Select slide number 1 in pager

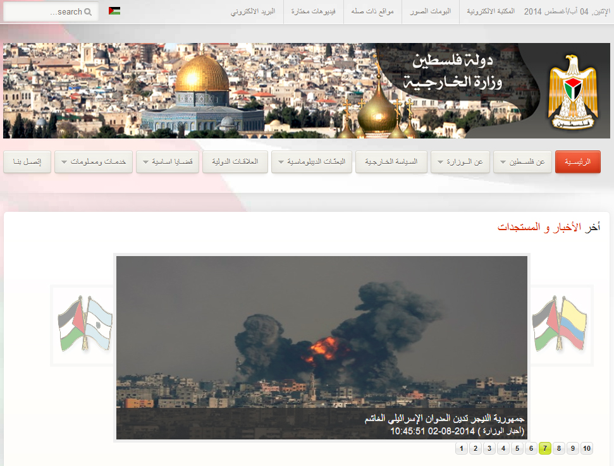click(462, 448)
